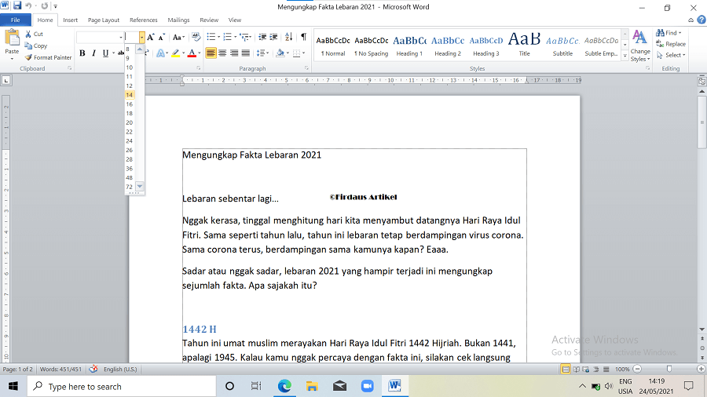
Task: Choose font size 16 from list
Action: [130, 104]
